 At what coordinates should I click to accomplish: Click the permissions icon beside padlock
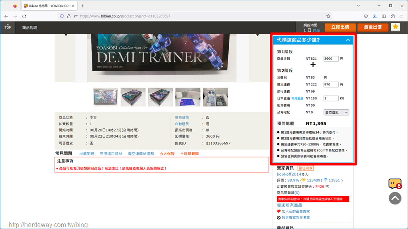pos(76,16)
